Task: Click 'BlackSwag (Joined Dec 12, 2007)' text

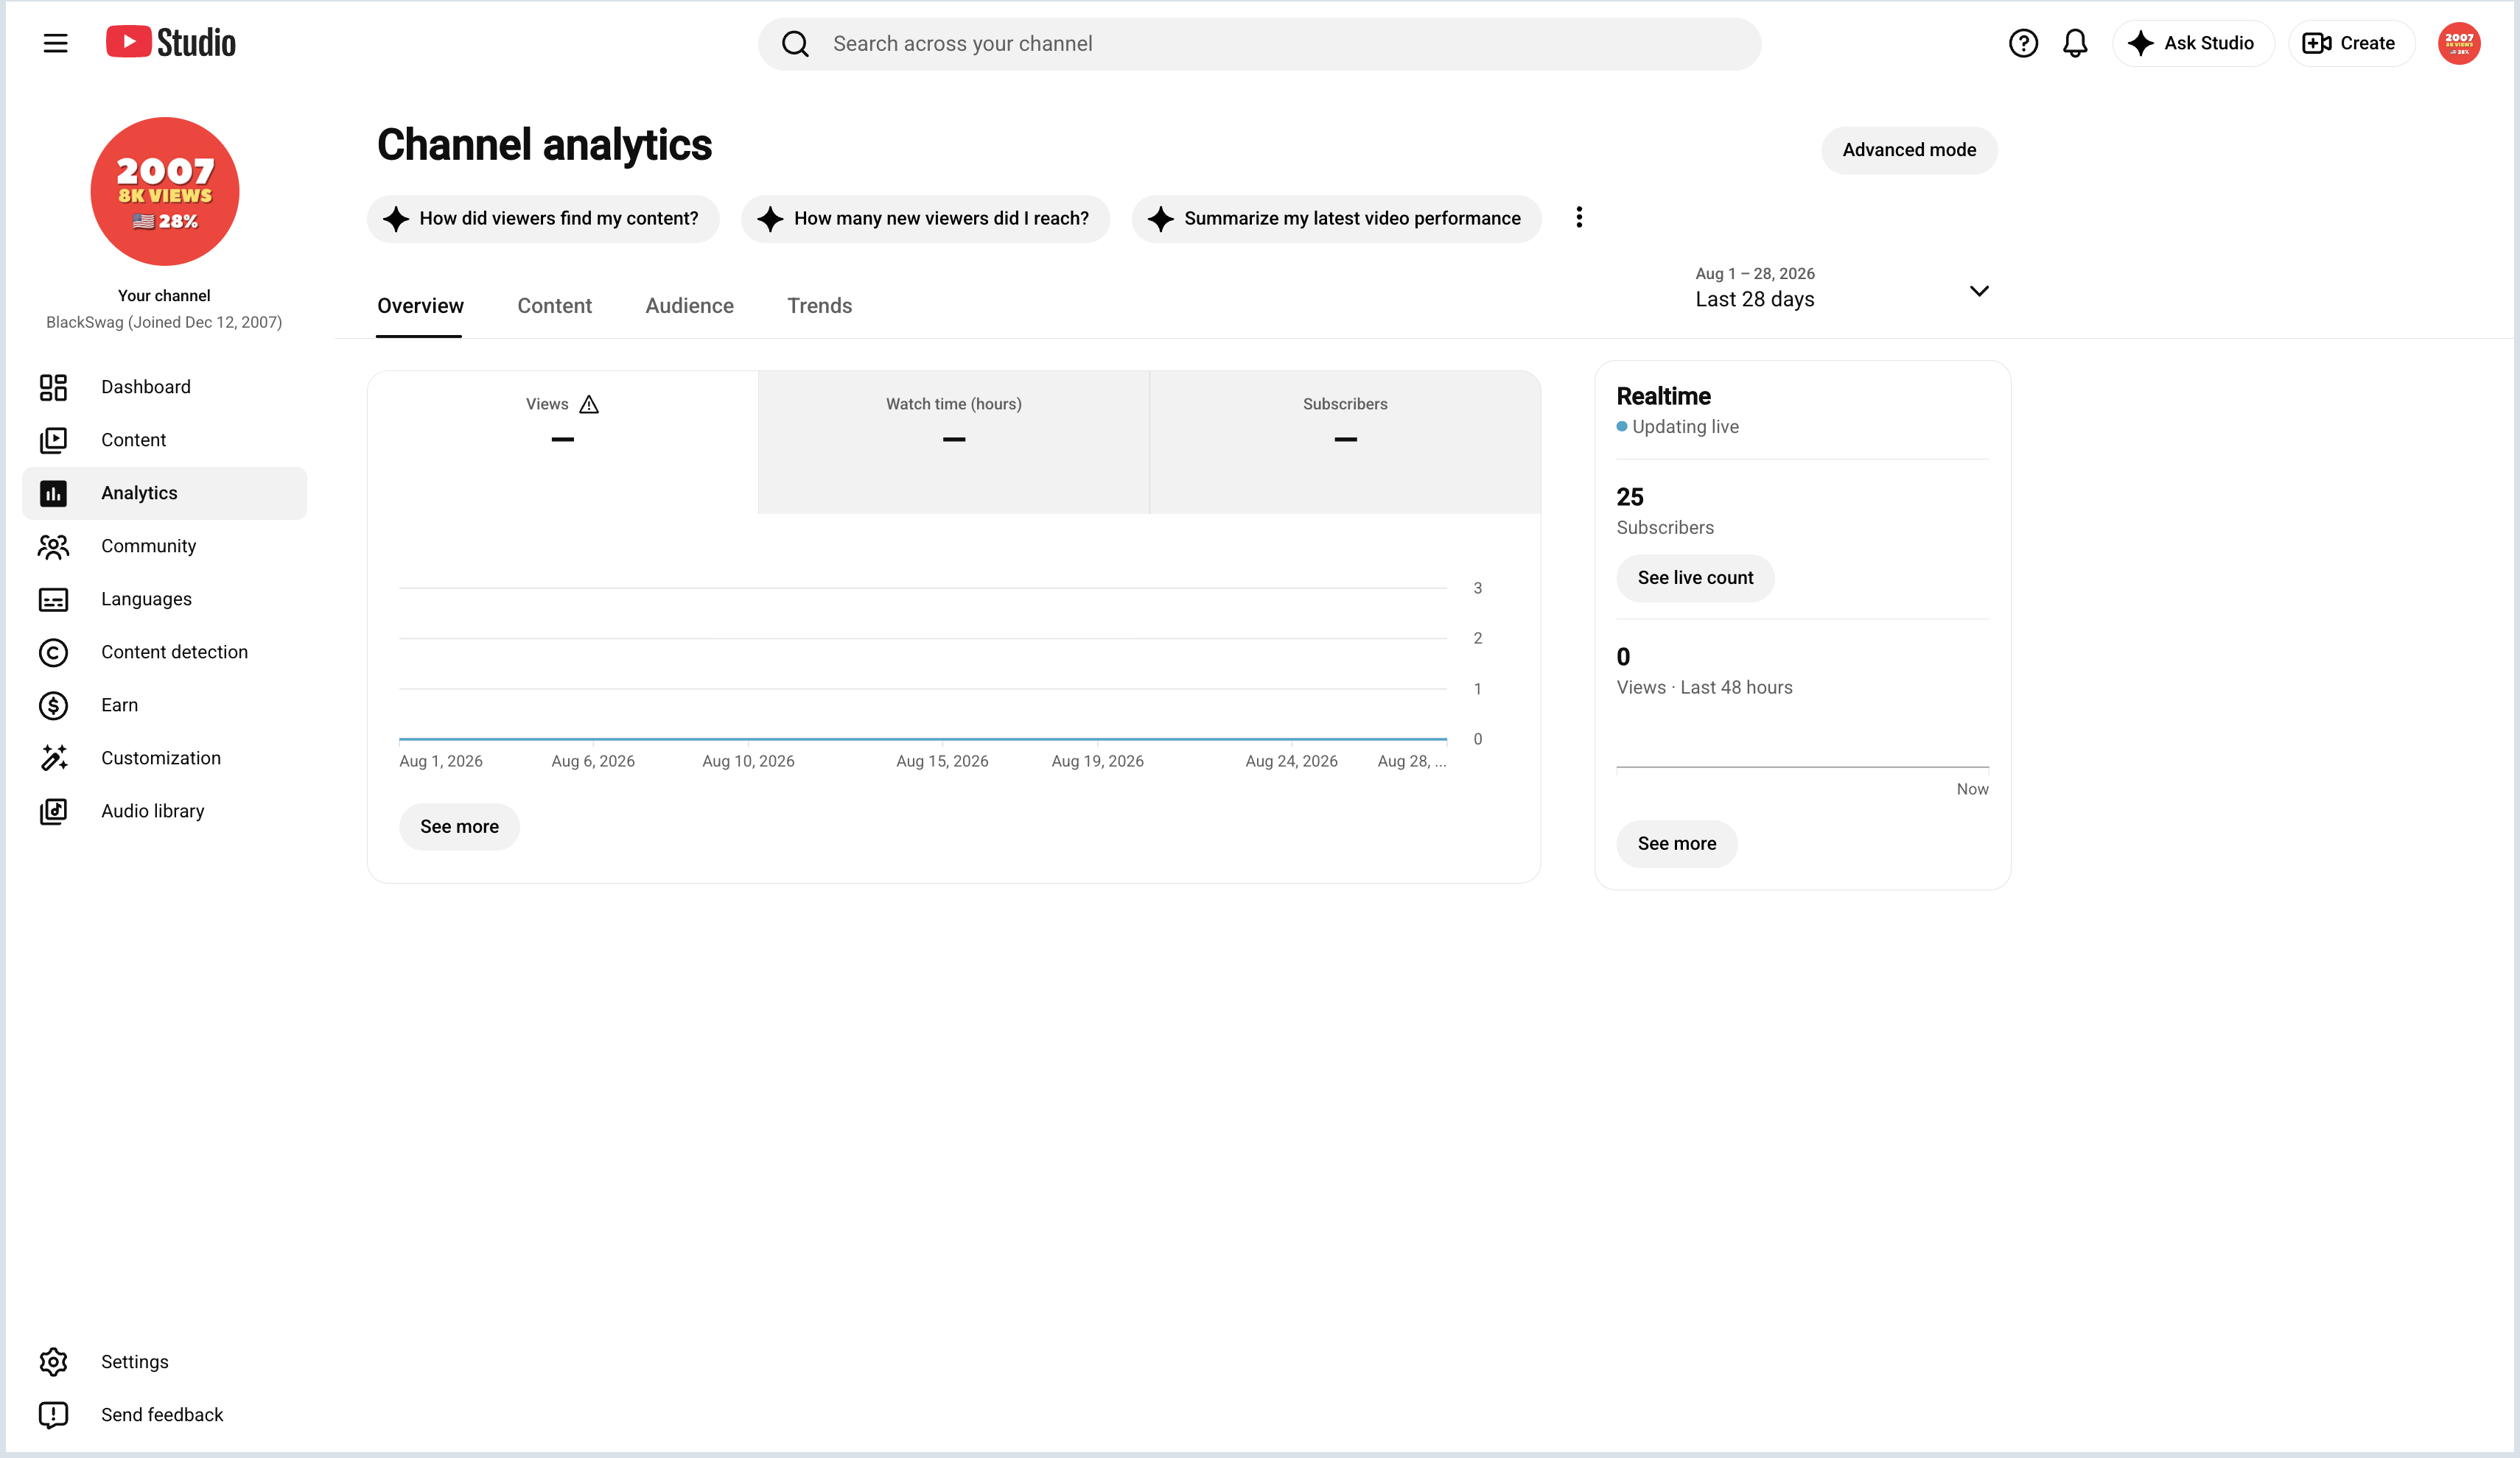Action: (164, 323)
